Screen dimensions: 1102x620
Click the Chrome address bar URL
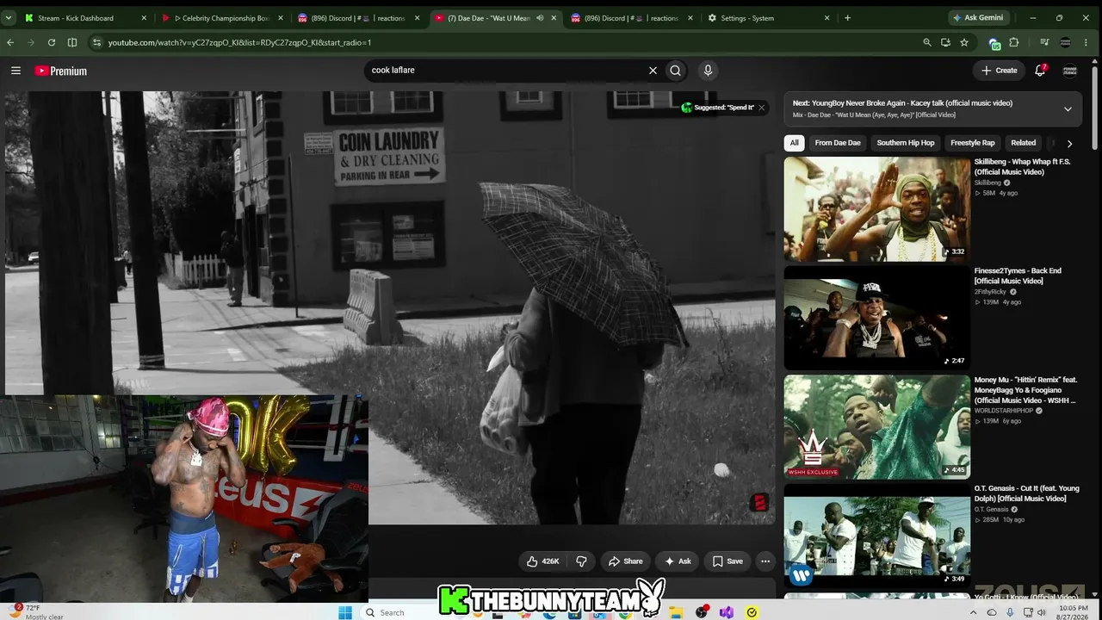239,42
